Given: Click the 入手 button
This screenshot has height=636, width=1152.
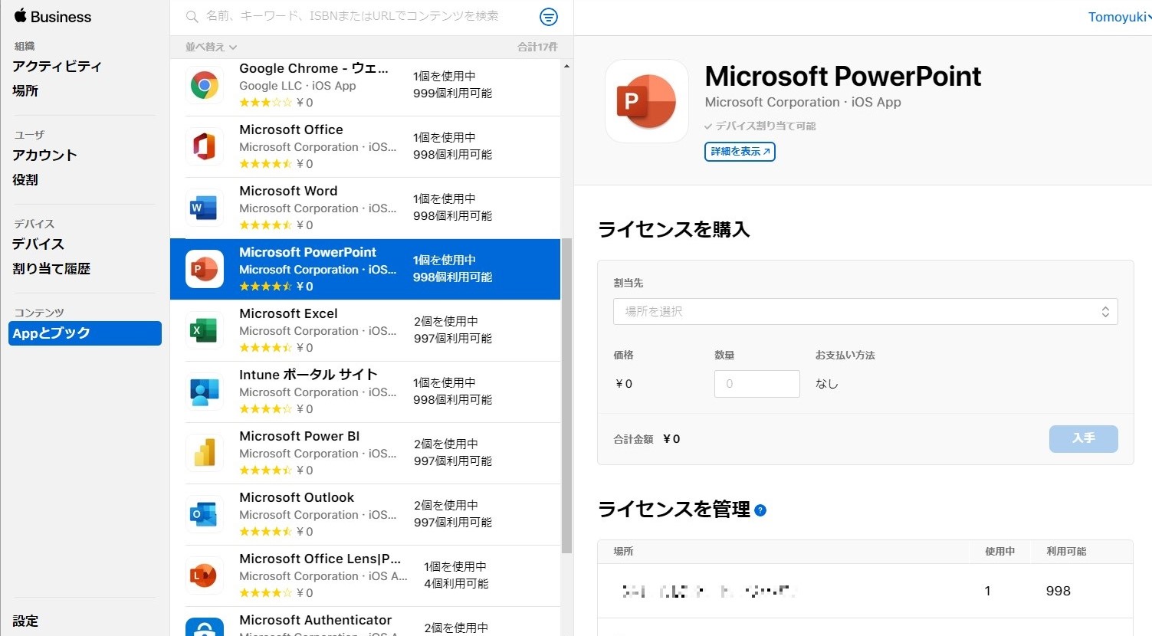Looking at the screenshot, I should coord(1083,438).
